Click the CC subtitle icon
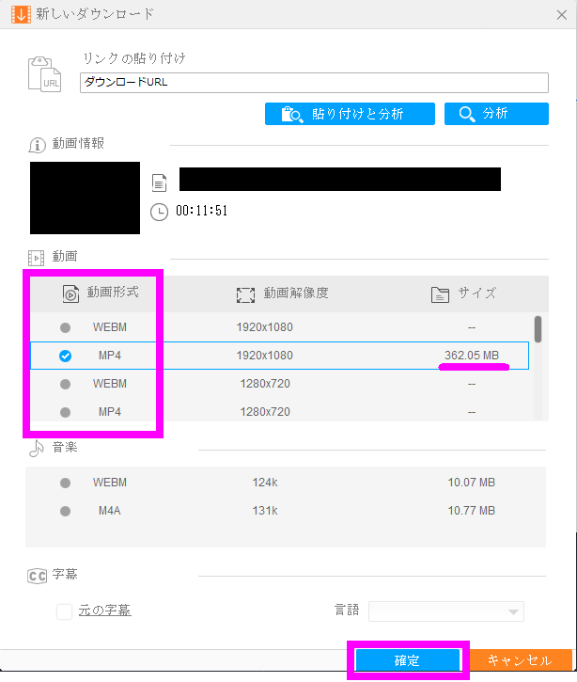 (37, 576)
